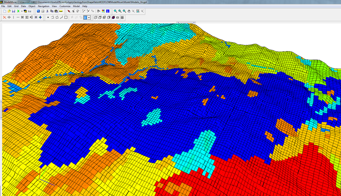Open the Data Visualization color grid icon
This screenshot has width=341, height=196.
(x=103, y=11)
